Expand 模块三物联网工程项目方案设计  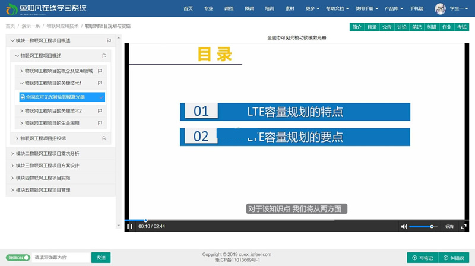[12, 166]
